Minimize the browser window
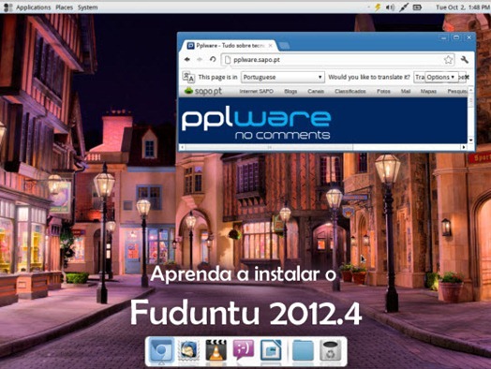This screenshot has width=491, height=369. pos(444,37)
